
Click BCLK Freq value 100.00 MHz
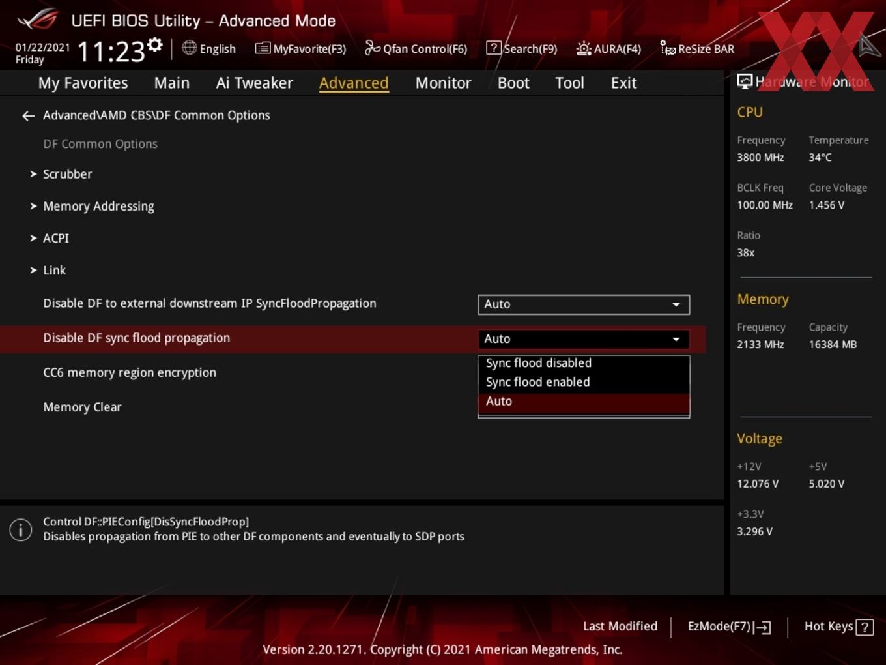(765, 205)
